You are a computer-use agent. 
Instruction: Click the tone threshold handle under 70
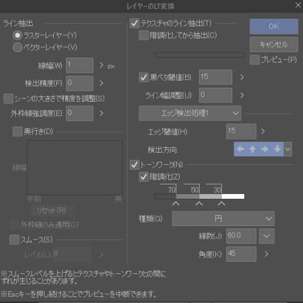pyautogui.click(x=176, y=204)
